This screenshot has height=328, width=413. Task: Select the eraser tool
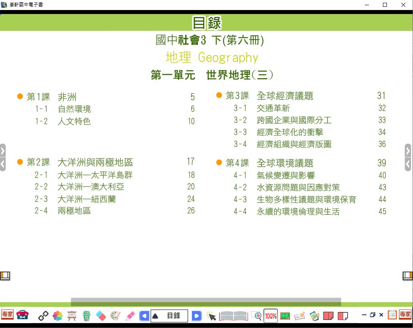pos(101,316)
